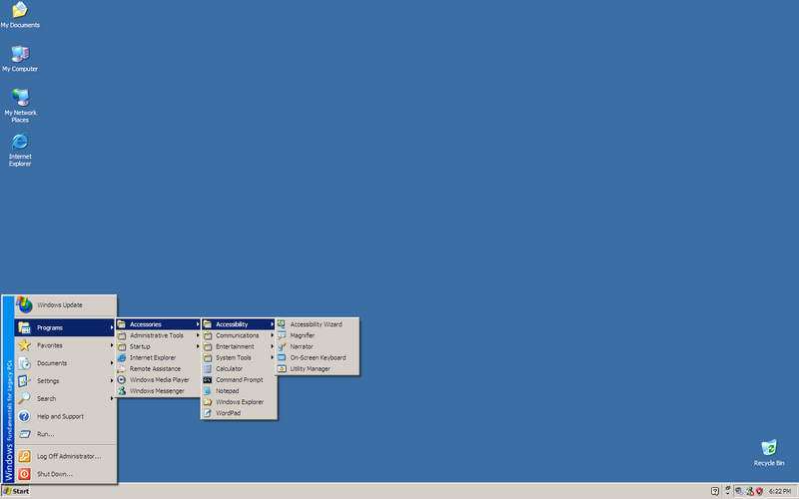This screenshot has width=799, height=499.
Task: Expand the Search submenu
Action: (x=65, y=398)
